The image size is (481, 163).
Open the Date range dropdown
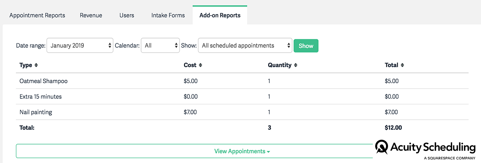(80, 46)
